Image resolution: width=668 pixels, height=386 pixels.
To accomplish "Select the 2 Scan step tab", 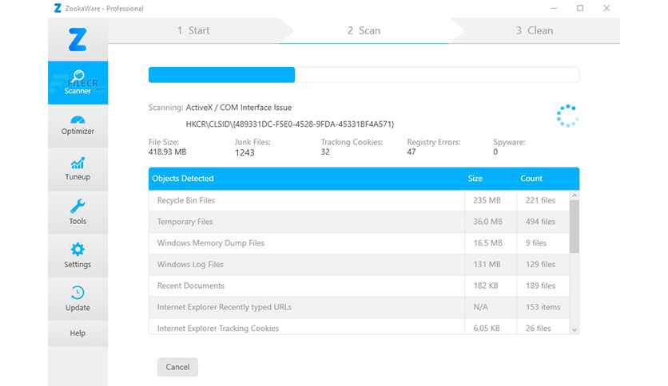I will tap(364, 30).
